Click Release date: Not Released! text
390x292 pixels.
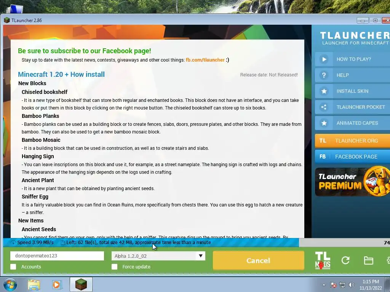point(269,75)
